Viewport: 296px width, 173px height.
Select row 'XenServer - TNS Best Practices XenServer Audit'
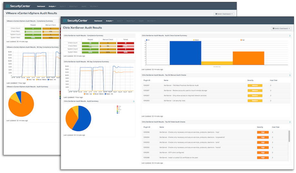[x=216, y=86]
